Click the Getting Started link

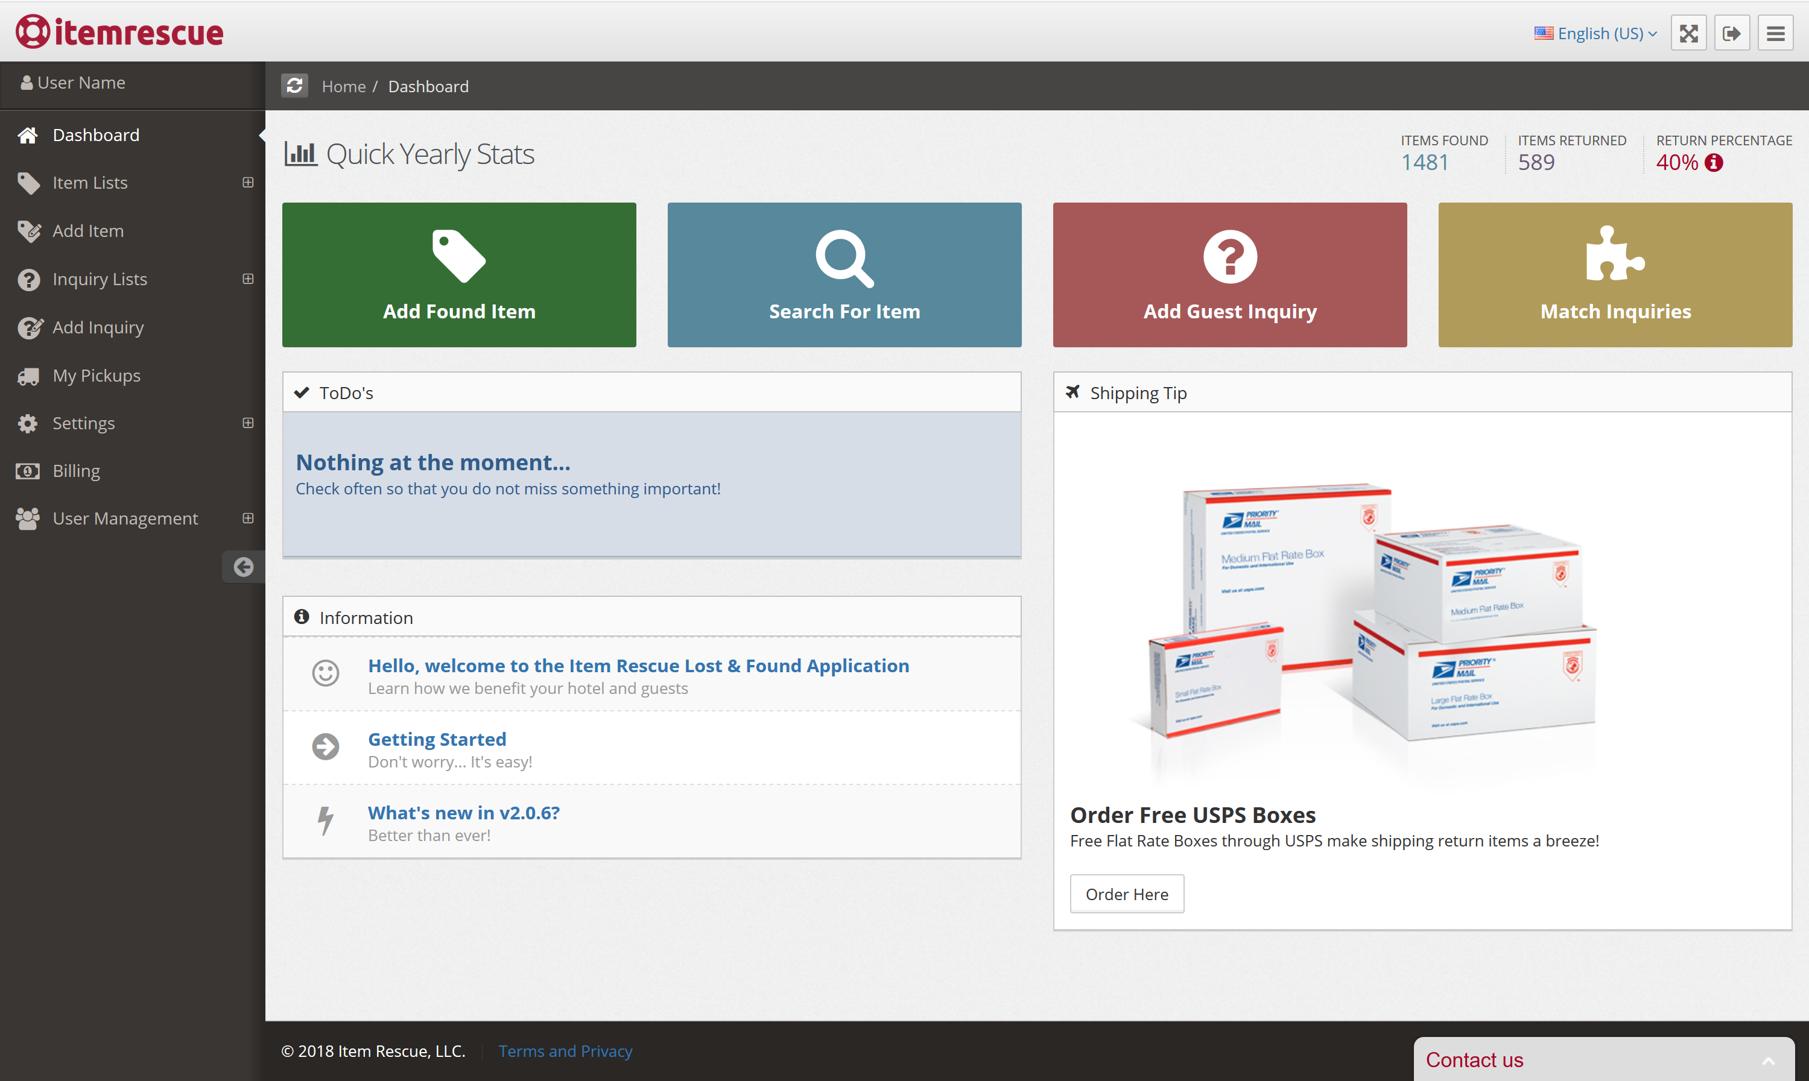coord(437,739)
